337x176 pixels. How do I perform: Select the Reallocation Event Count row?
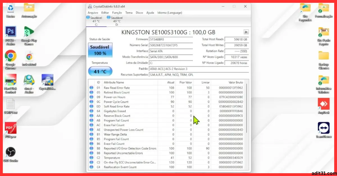pyautogui.click(x=167, y=167)
